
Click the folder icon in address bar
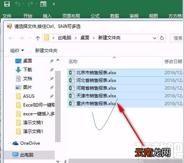click(x=47, y=38)
